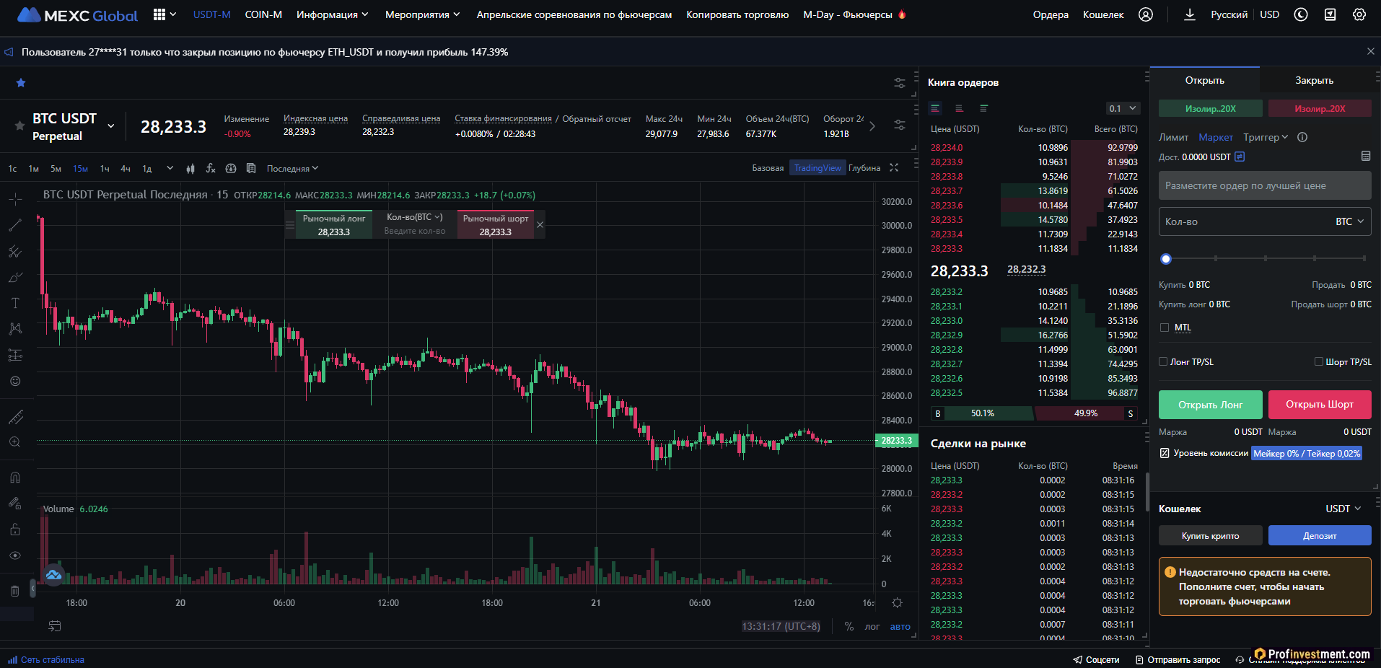Viewport: 1381px width, 668px height.
Task: Click the download app icon
Action: (1190, 14)
